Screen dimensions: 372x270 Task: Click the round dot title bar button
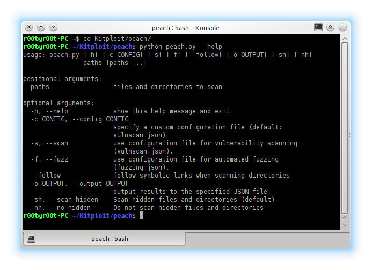[342, 27]
